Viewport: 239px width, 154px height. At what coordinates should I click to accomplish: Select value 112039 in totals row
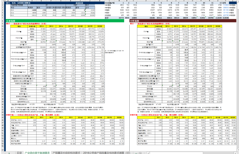218,18
